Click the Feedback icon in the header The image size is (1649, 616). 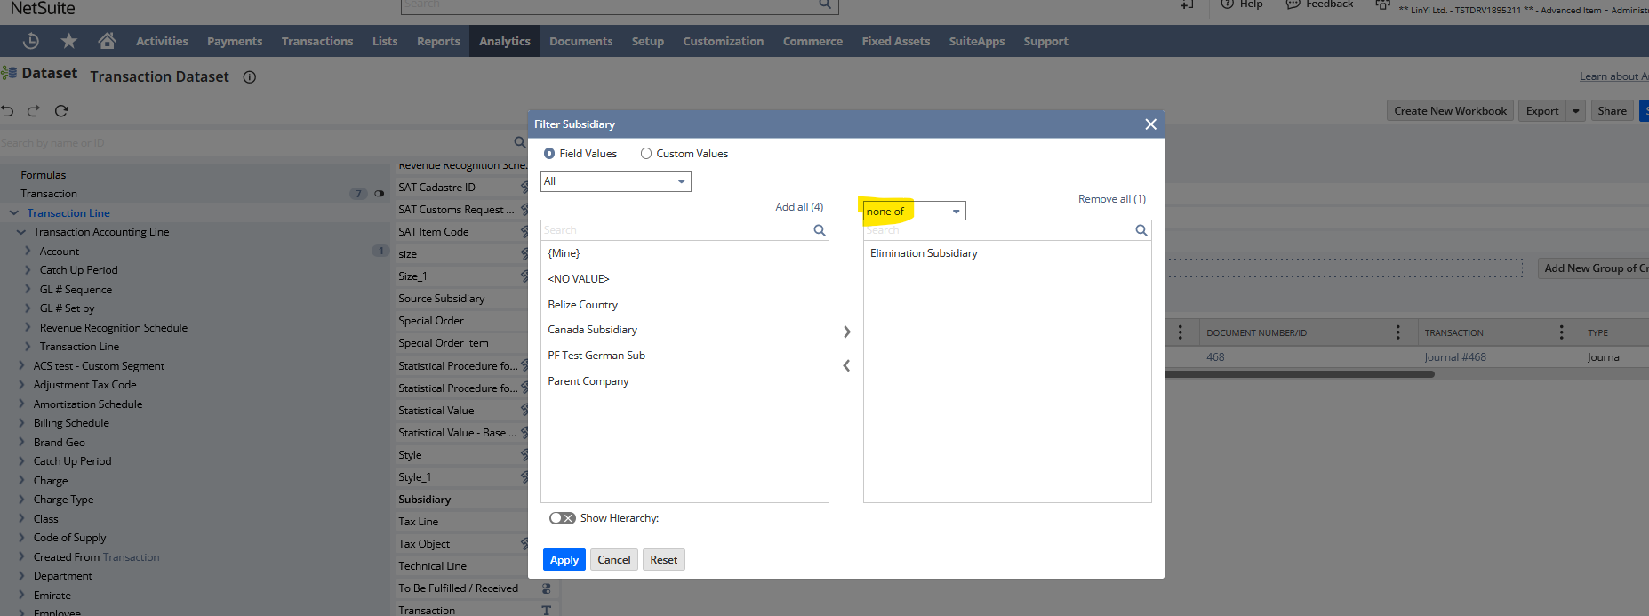(1293, 4)
